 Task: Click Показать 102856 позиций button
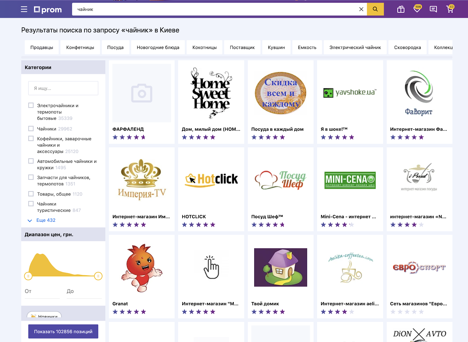tap(63, 331)
